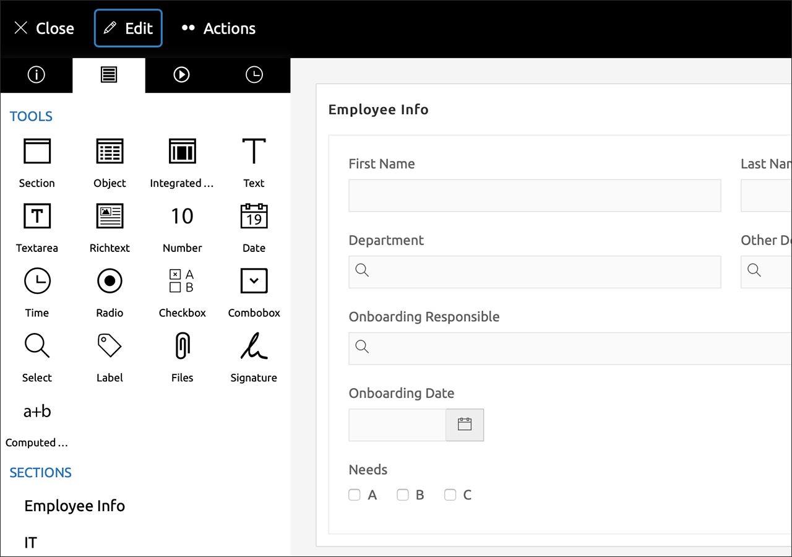Open the Actions menu
This screenshot has height=557, width=792.
pos(218,28)
